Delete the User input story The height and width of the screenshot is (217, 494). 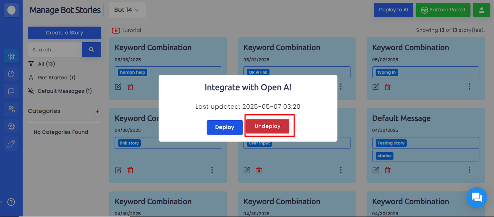click(x=259, y=170)
